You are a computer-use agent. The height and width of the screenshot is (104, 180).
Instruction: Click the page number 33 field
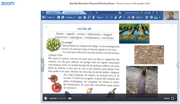point(80,18)
